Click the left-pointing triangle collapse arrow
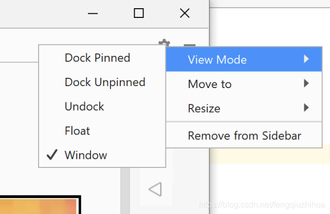The image size is (330, 214). [x=155, y=190]
